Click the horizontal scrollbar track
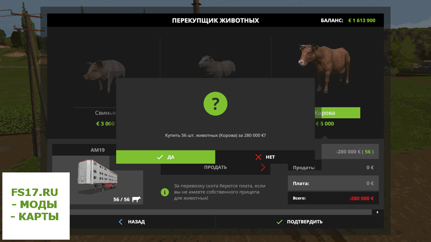This screenshot has width=431, height=242. (x=221, y=212)
